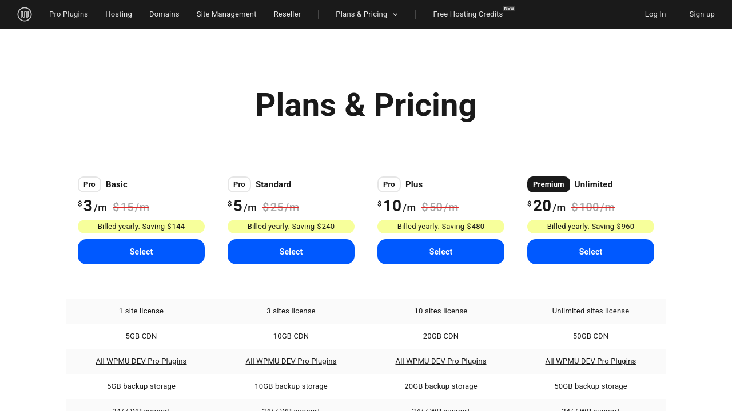Screen dimensions: 732x411
Task: Open All WPMU DEV Pro Plugins under Unlimited
Action: pyautogui.click(x=591, y=361)
